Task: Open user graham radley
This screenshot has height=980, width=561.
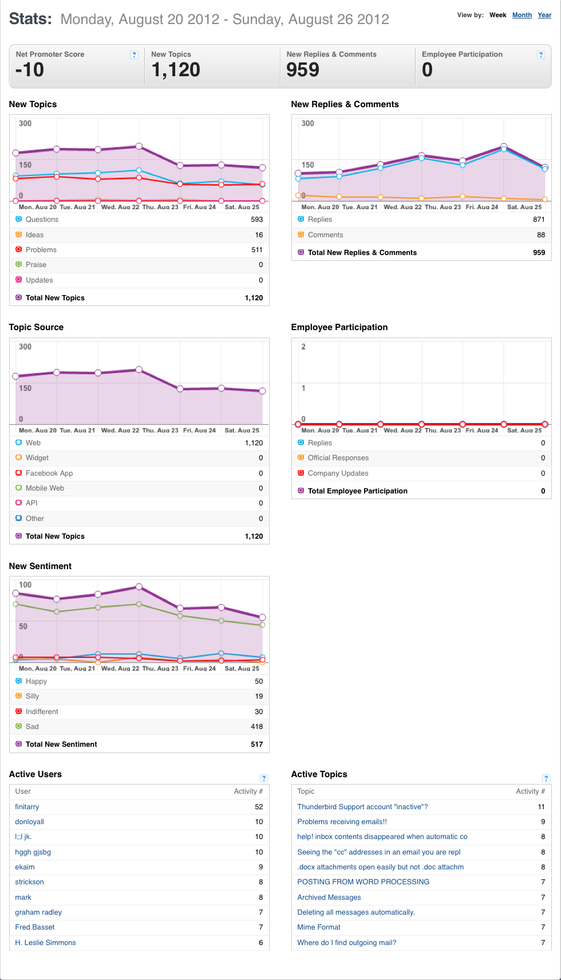Action: click(x=38, y=912)
